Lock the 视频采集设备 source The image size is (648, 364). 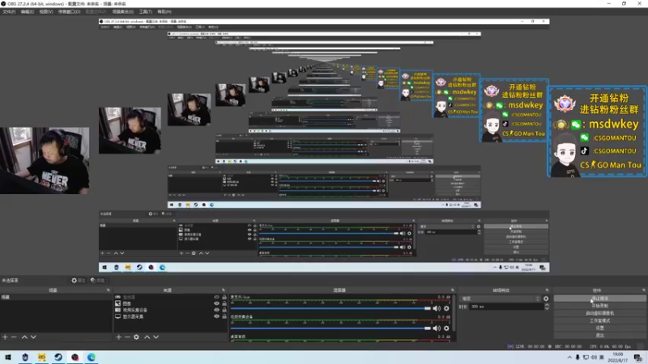(x=224, y=310)
